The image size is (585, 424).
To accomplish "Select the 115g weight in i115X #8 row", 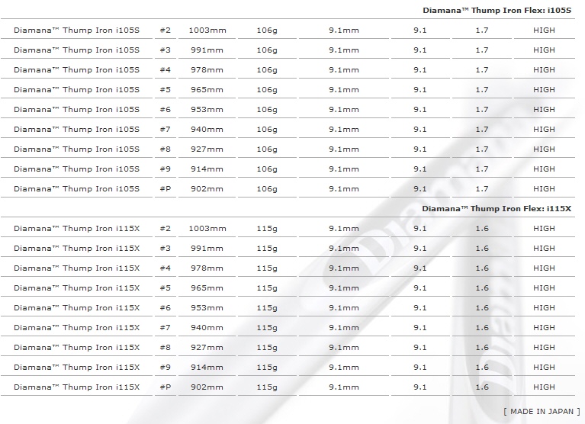I will (x=267, y=348).
